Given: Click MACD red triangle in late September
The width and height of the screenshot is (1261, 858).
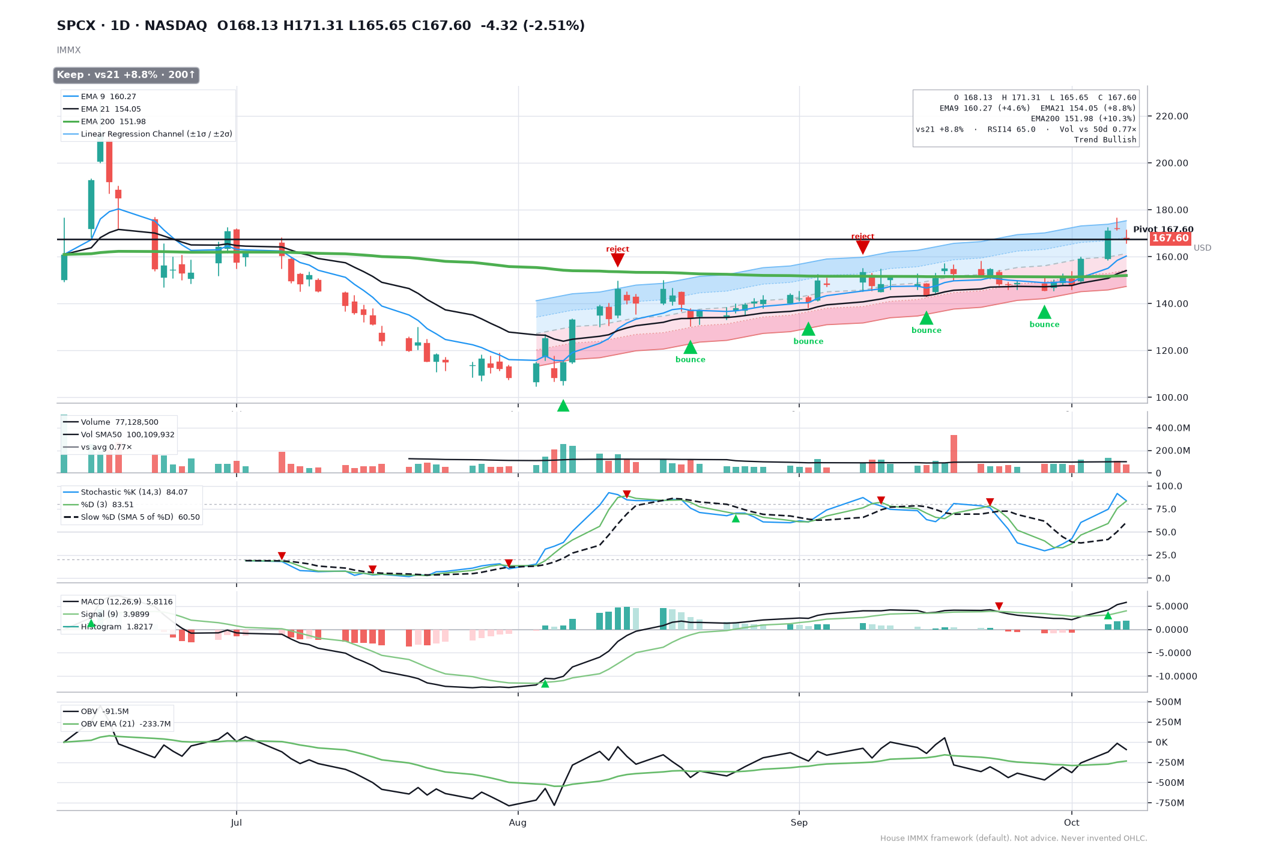Looking at the screenshot, I should tap(999, 606).
